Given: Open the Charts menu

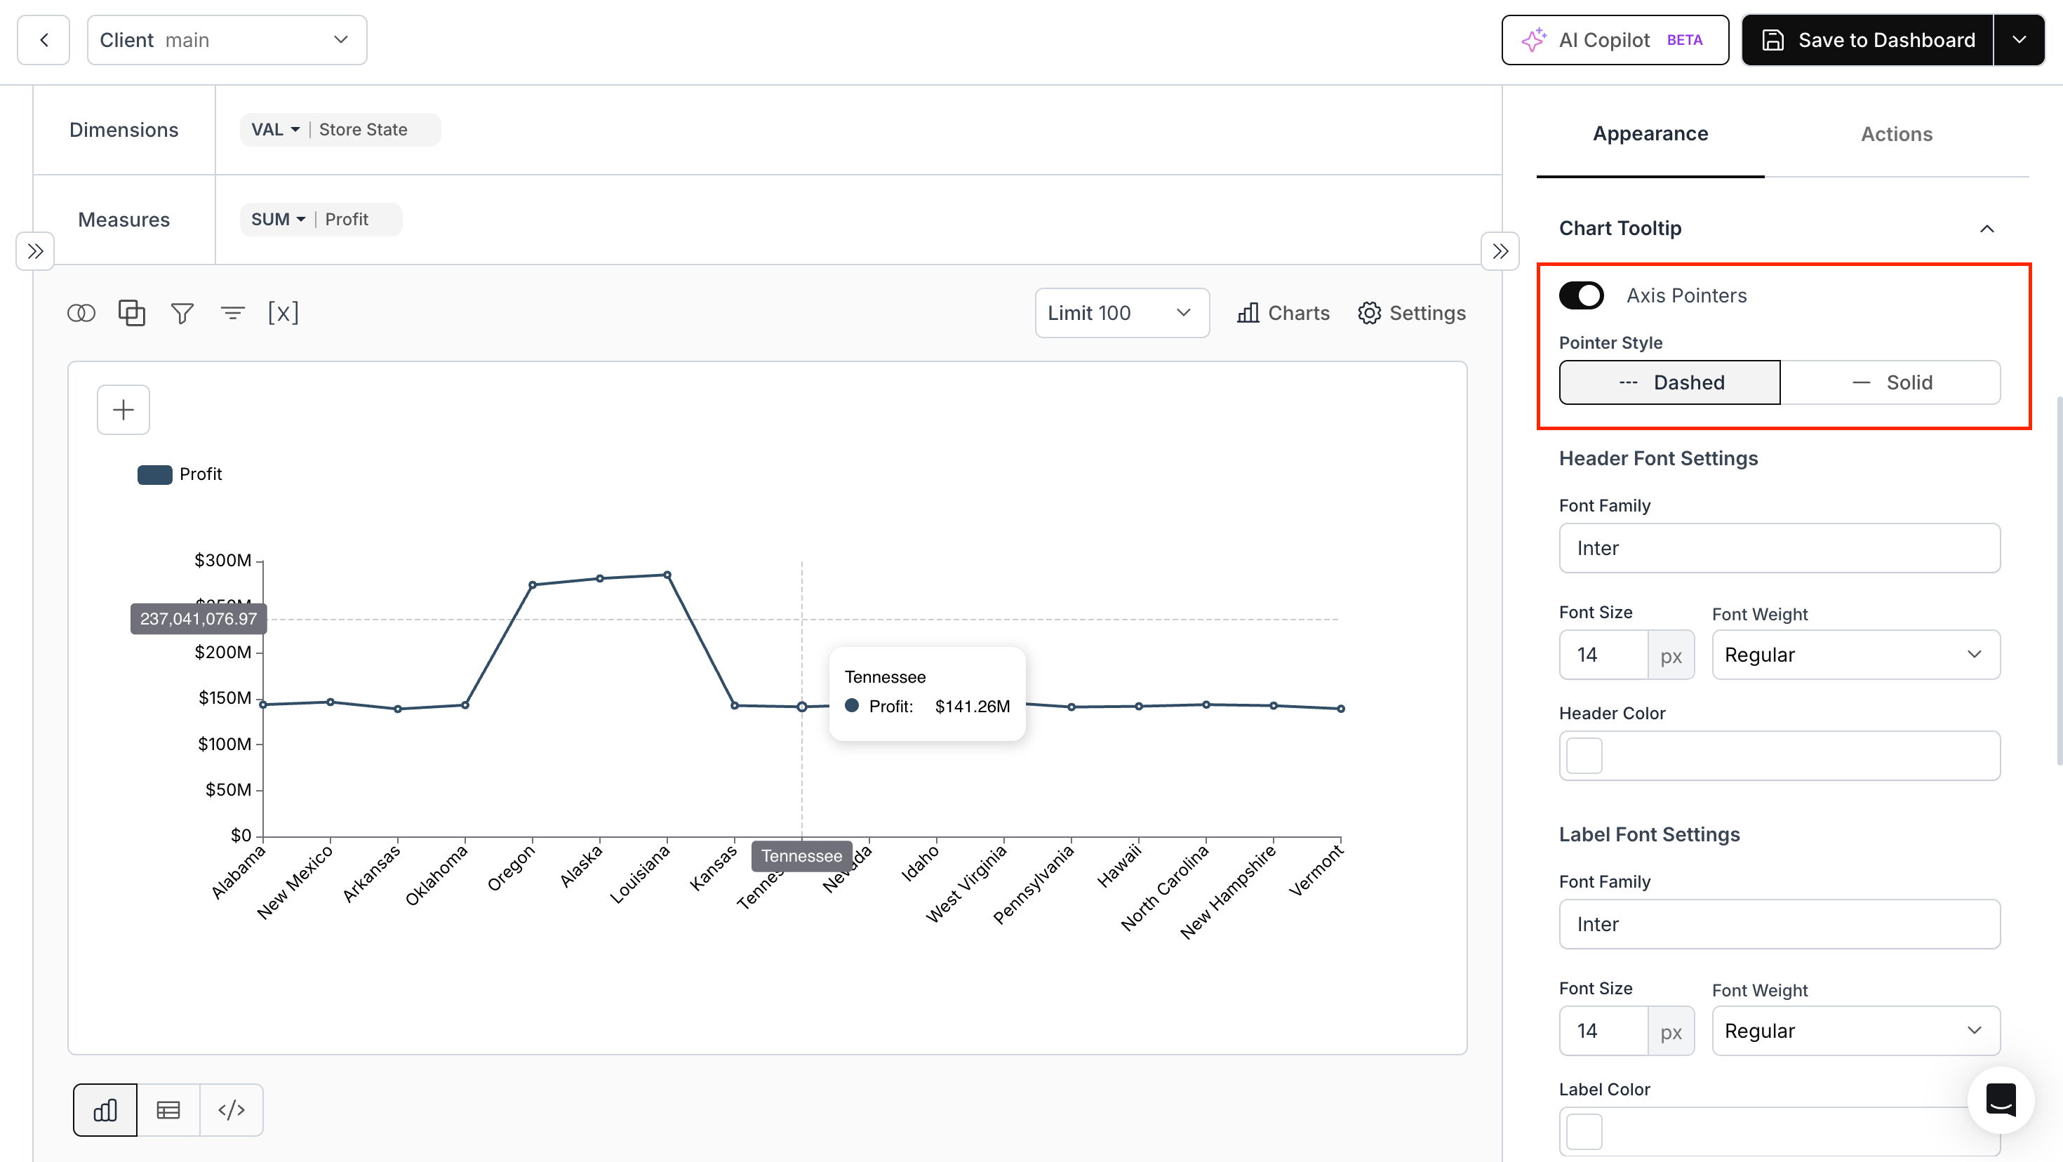Looking at the screenshot, I should tap(1282, 313).
